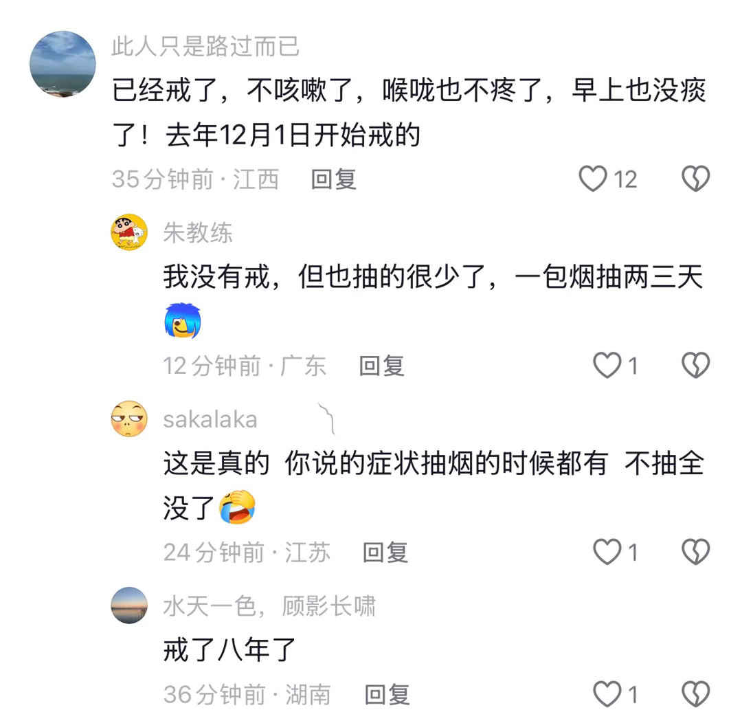Screen dimensions: 742x723
Task: Like 此人只是路过而已's comment heart icon
Action: pos(592,179)
